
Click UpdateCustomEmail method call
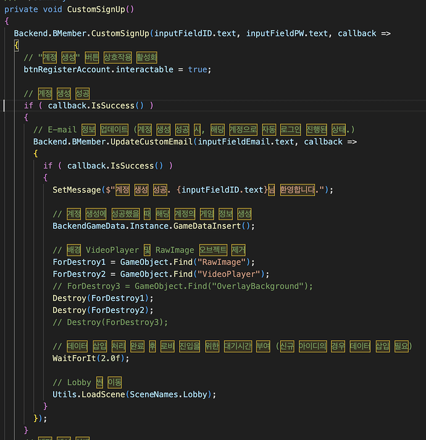click(x=151, y=142)
